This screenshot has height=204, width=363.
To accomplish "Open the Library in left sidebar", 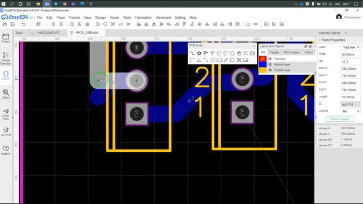I will click(x=6, y=94).
